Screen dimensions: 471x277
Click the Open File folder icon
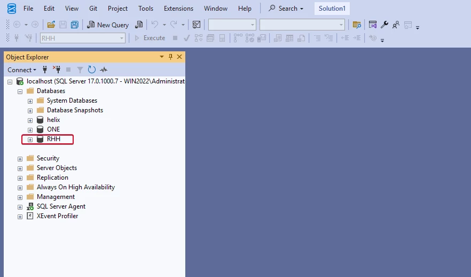(51, 25)
